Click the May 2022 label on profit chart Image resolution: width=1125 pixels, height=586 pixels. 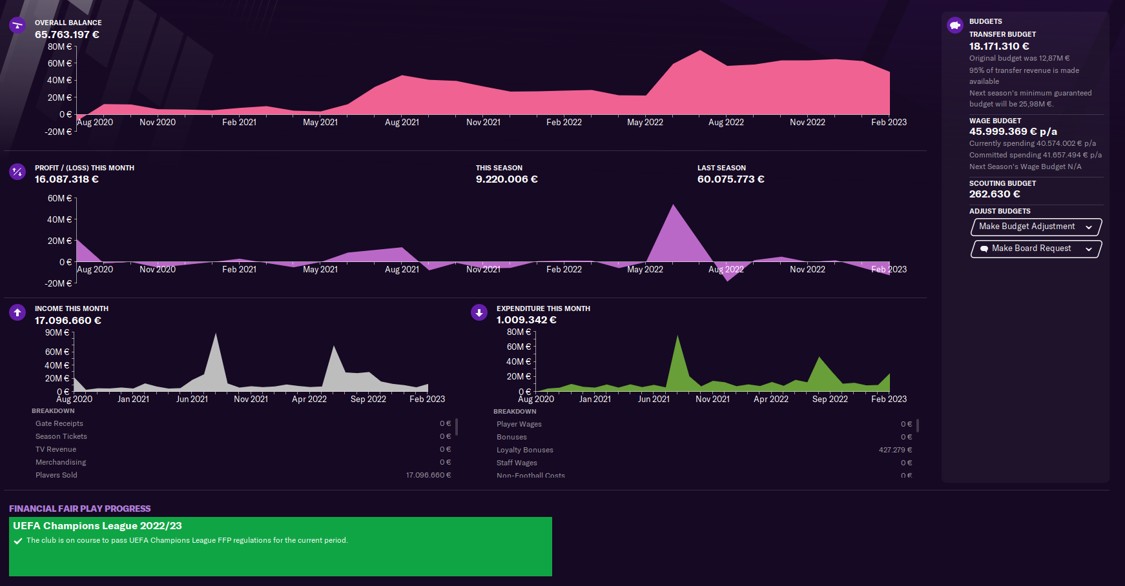click(x=645, y=269)
